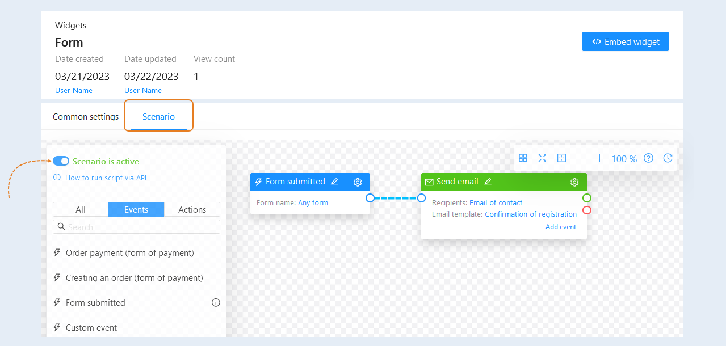
Task: Select the All filter segment
Action: tap(81, 209)
